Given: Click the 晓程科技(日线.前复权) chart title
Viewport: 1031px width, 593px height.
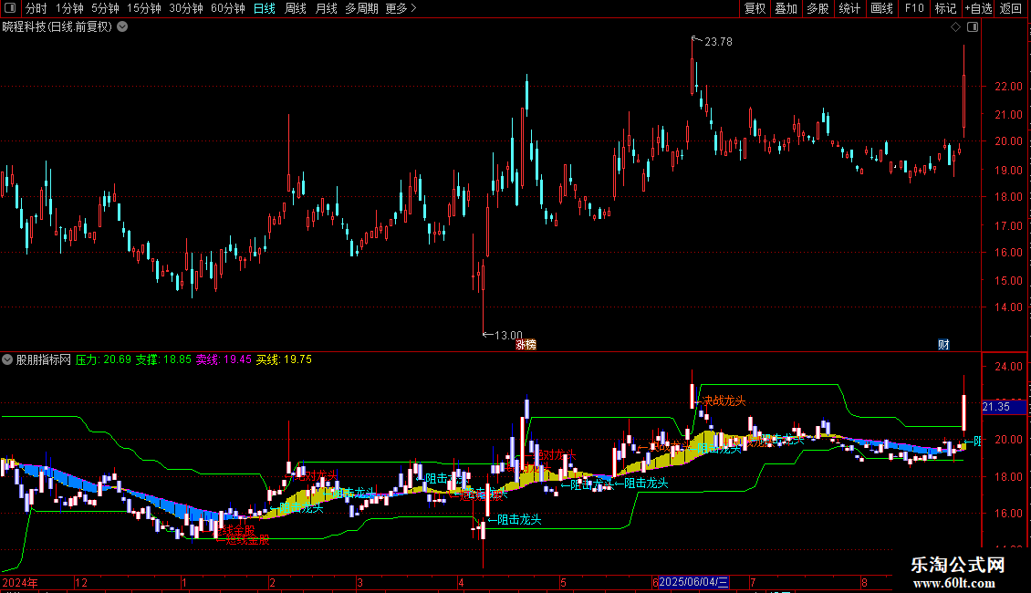Looking at the screenshot, I should click(x=57, y=27).
